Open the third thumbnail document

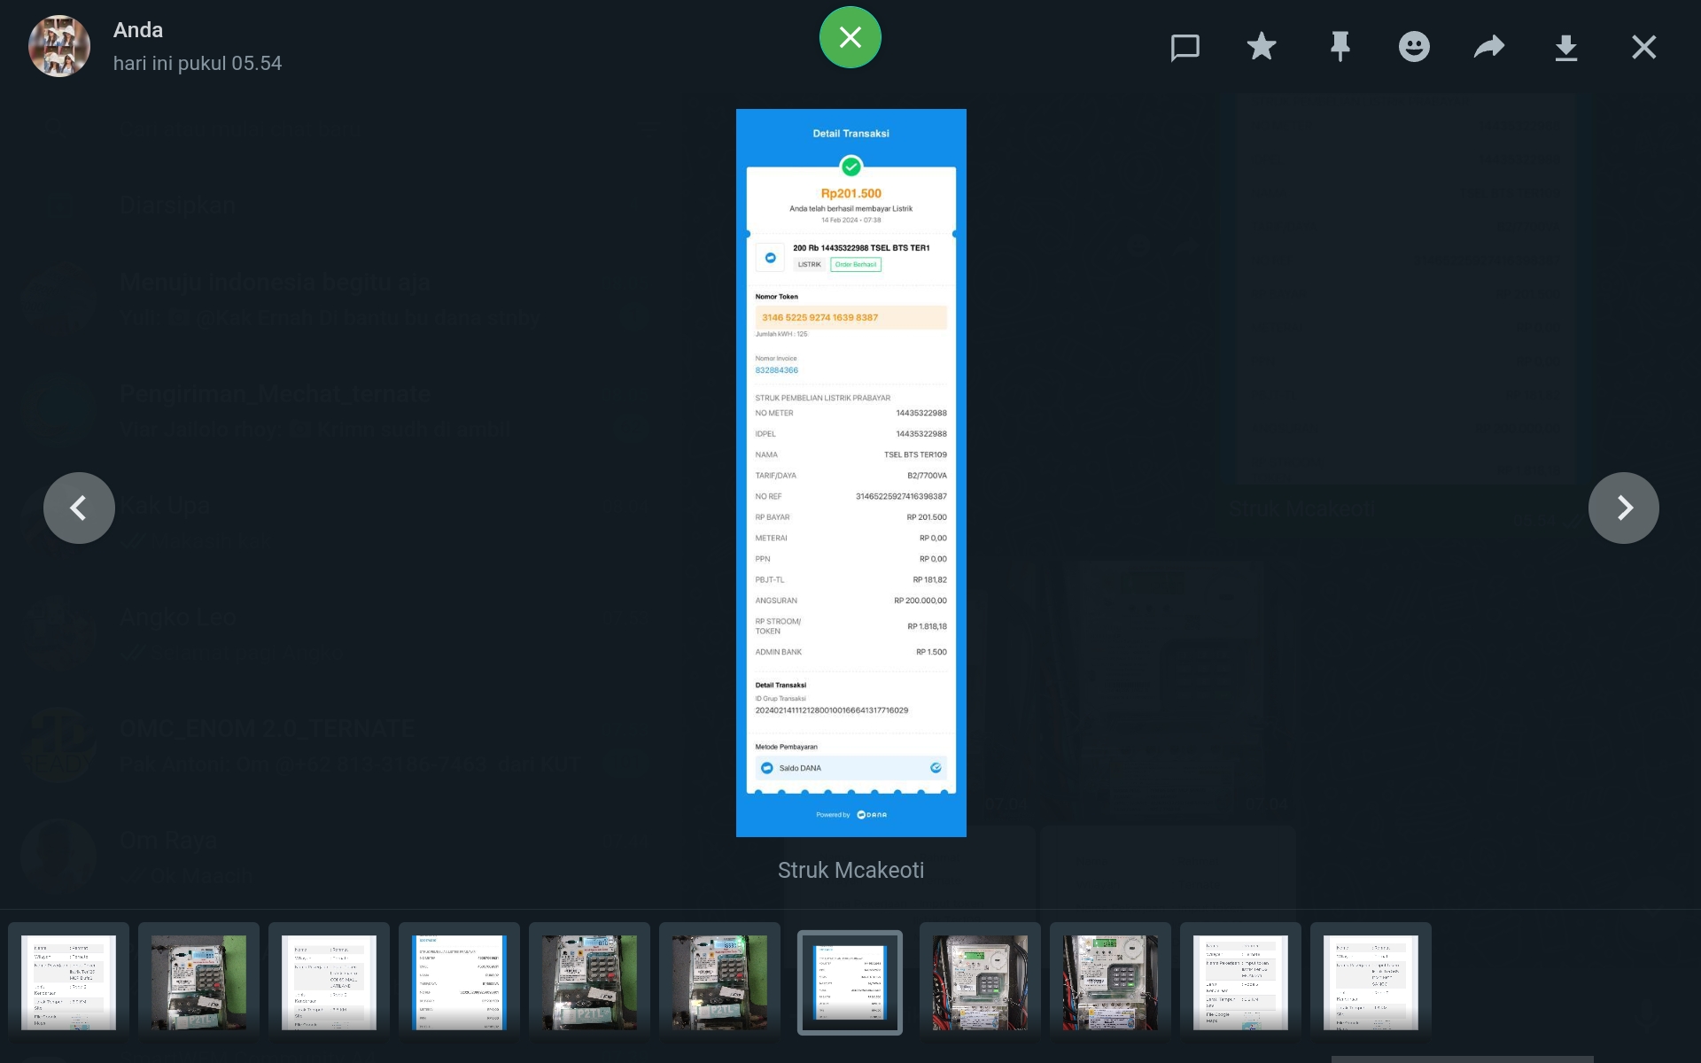(x=329, y=982)
